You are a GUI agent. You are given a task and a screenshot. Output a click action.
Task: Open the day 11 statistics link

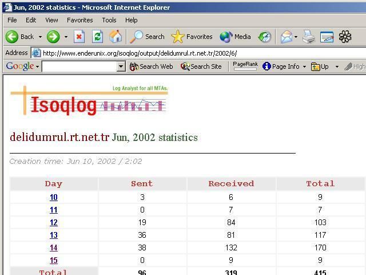coord(54,210)
